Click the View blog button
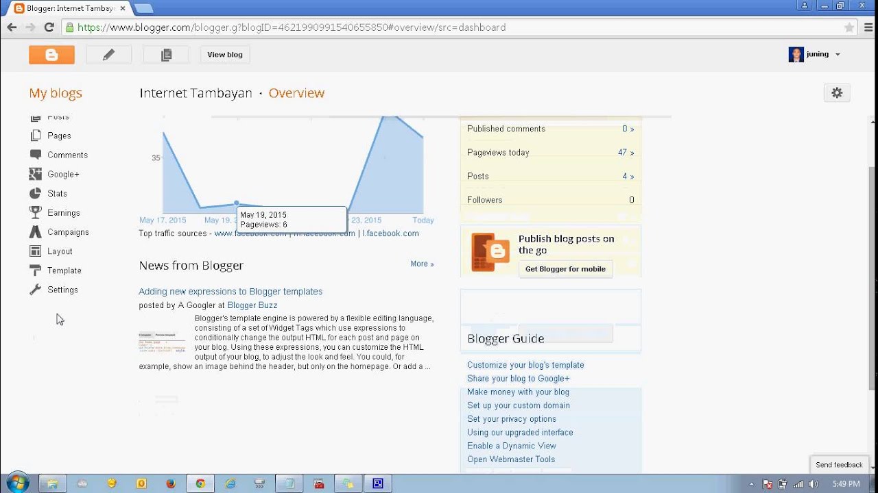The width and height of the screenshot is (878, 493). pos(225,55)
